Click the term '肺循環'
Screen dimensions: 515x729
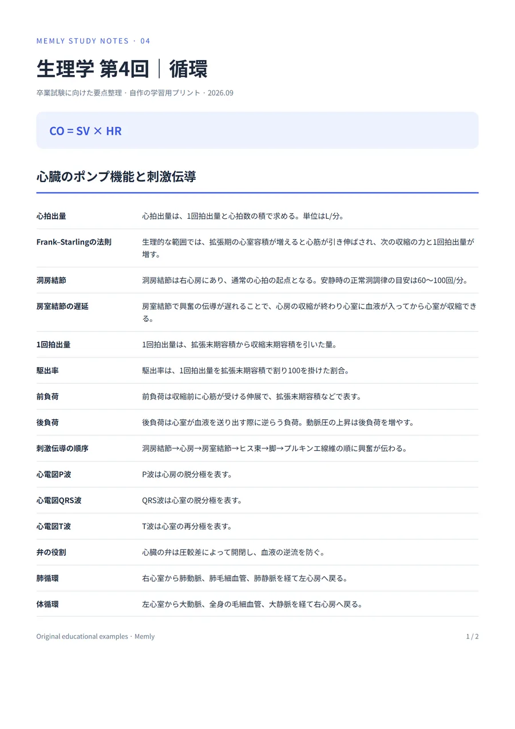pyautogui.click(x=47, y=578)
